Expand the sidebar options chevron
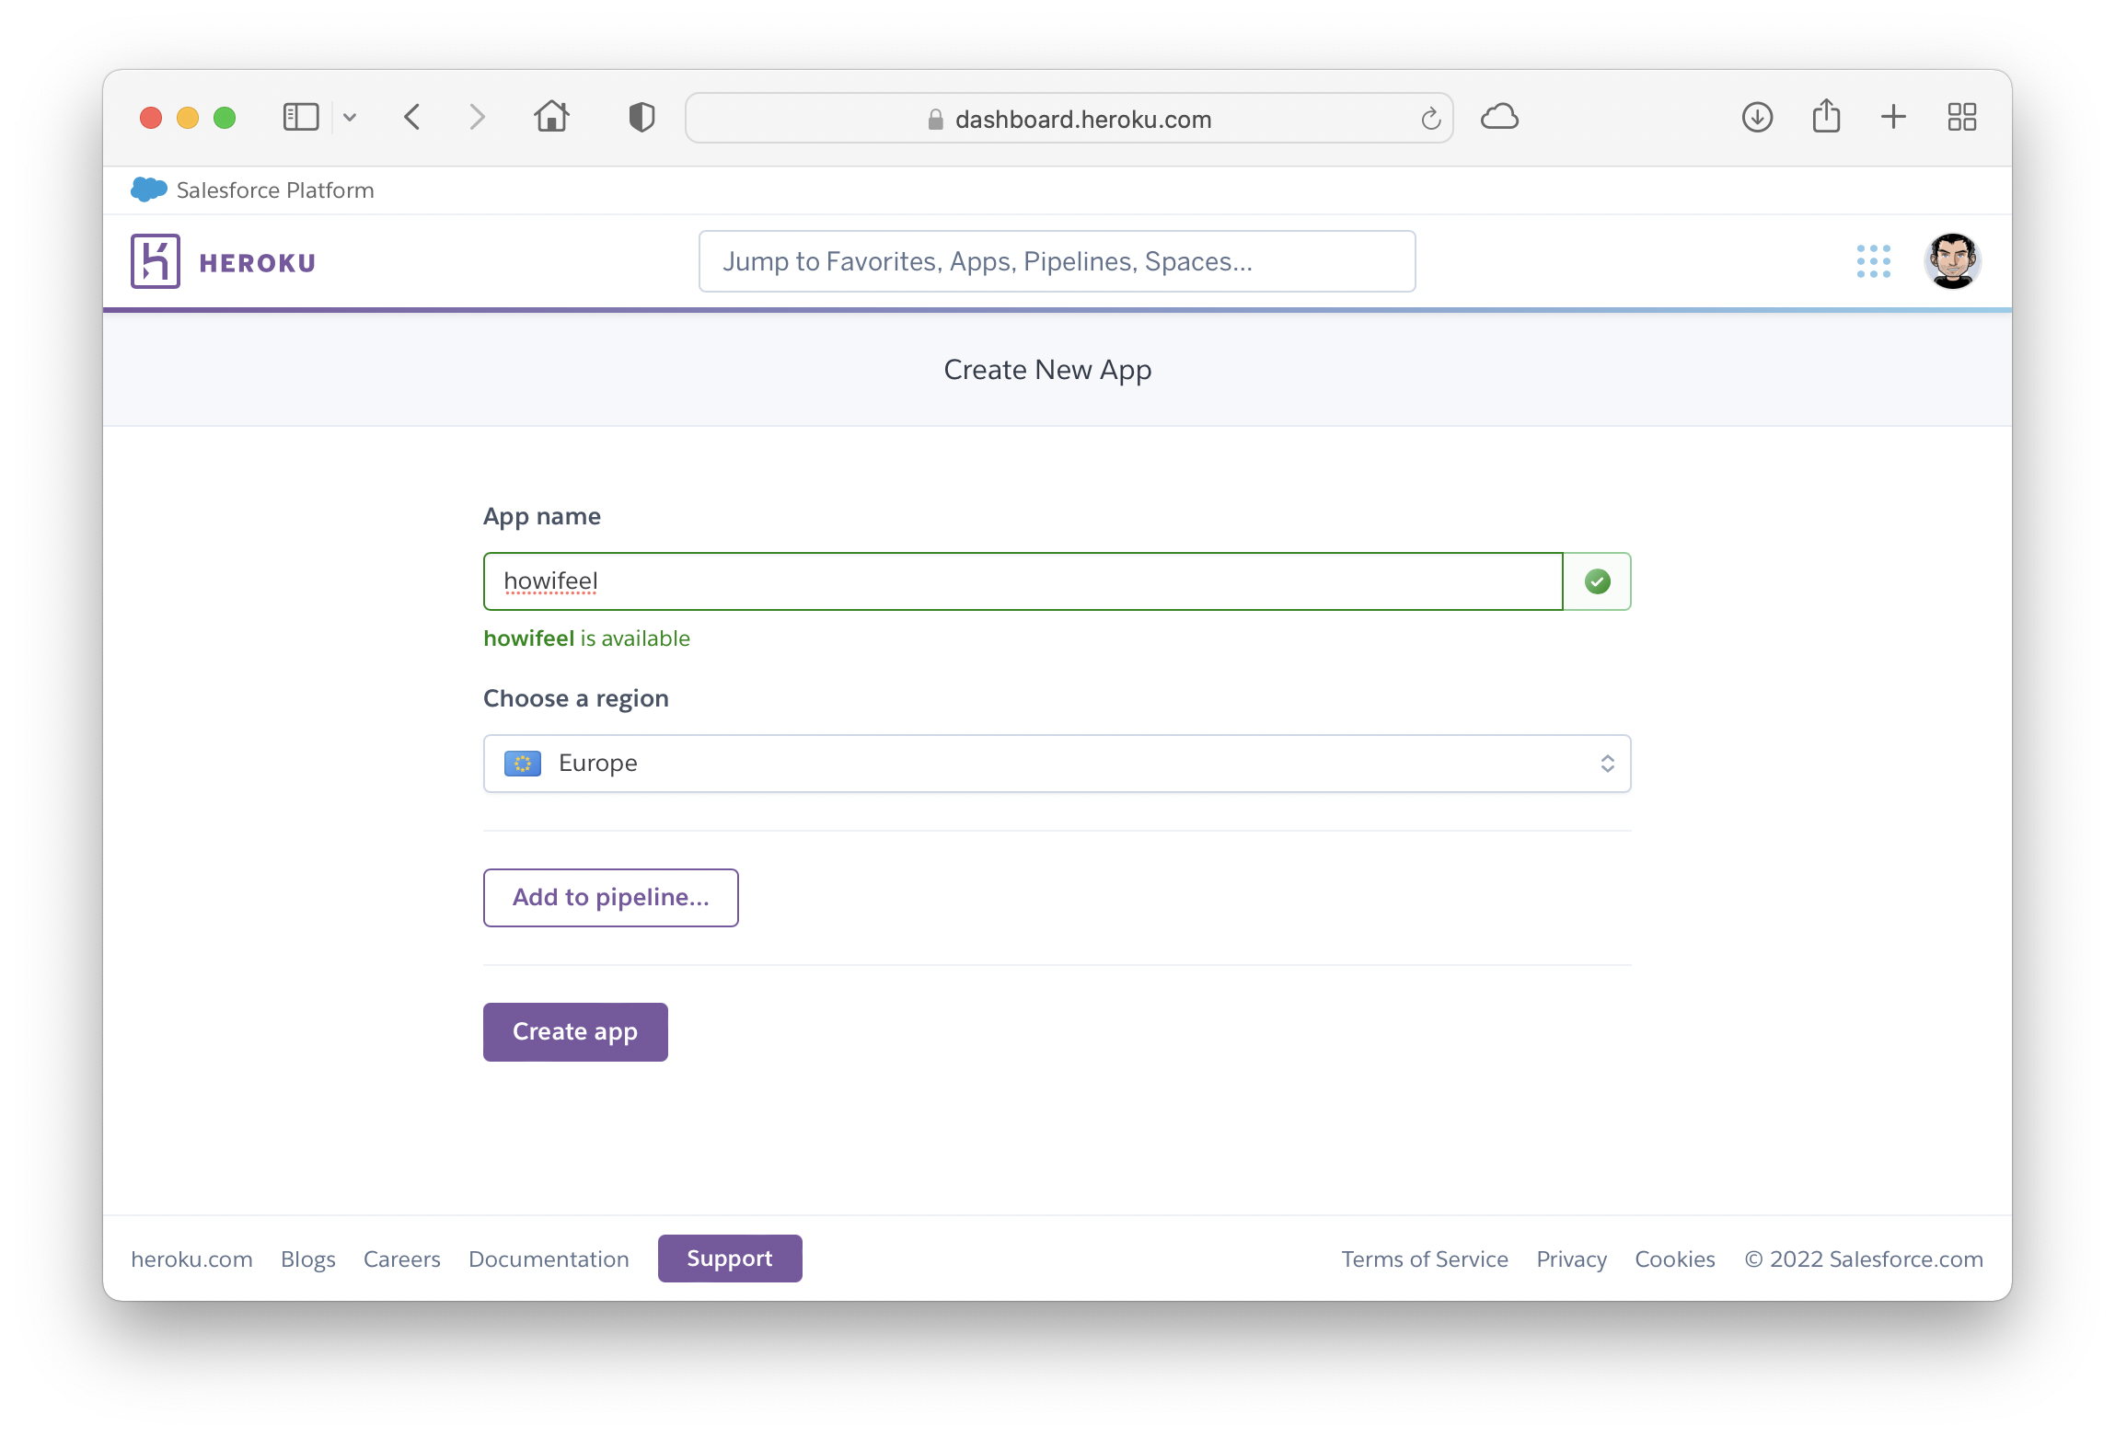The width and height of the screenshot is (2115, 1437). coord(350,118)
